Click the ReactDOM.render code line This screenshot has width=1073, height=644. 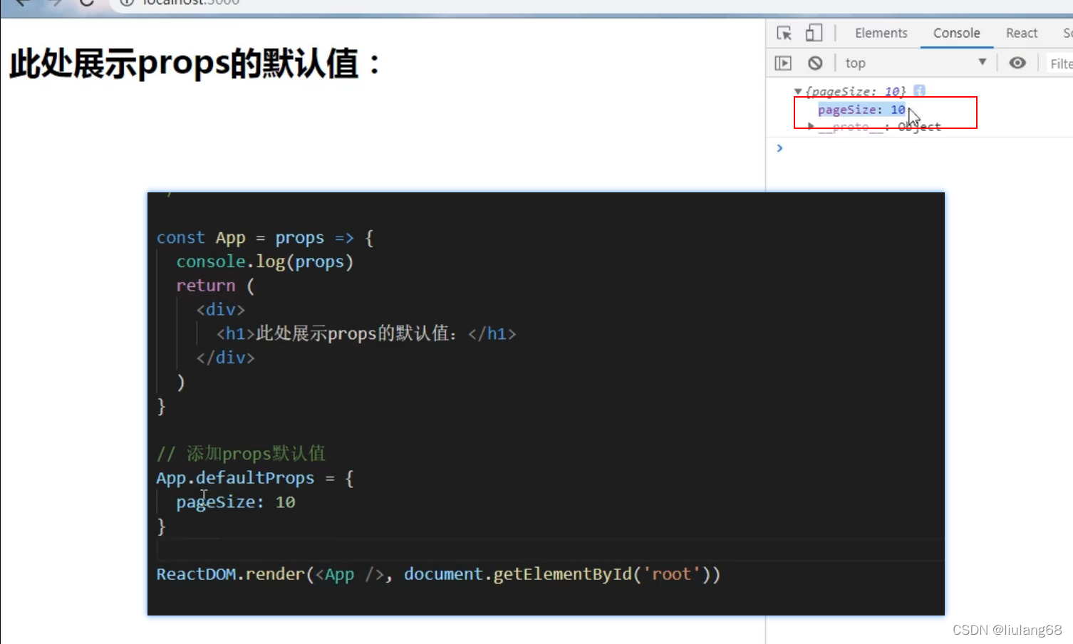pyautogui.click(x=438, y=574)
